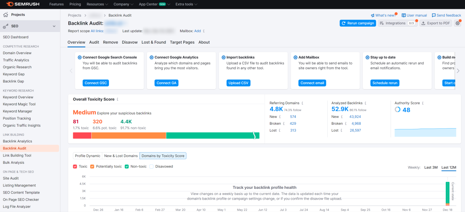
Task: Click the Connect GA button
Action: (167, 83)
